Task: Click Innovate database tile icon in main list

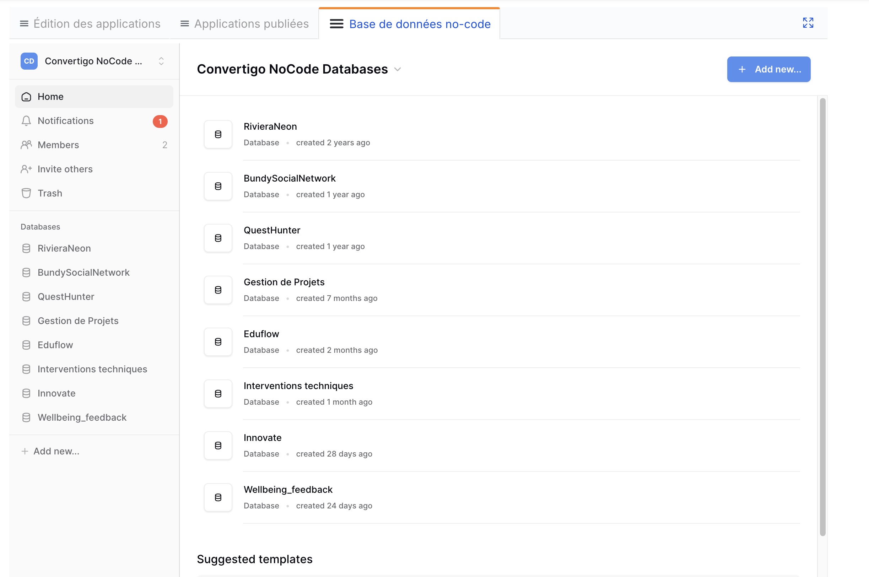Action: click(x=218, y=446)
